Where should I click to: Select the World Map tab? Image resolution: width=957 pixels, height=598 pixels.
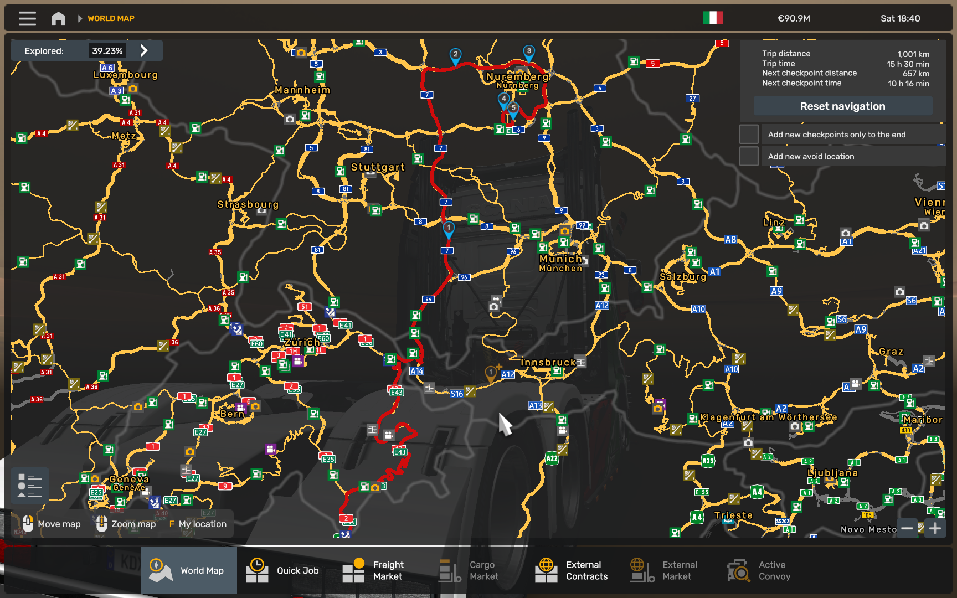(189, 570)
